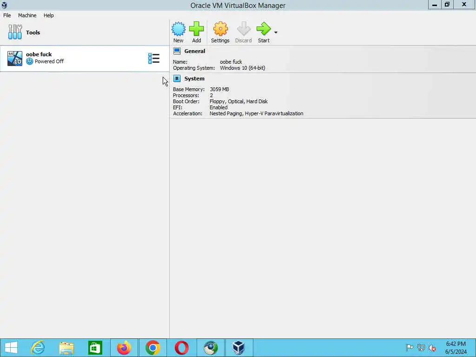Click the Windows 10 VM OS icon
The image size is (476, 357).
pos(14,58)
